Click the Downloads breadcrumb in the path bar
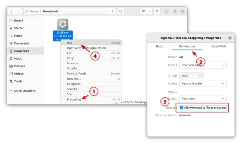Screen dimensions: 240x143 pyautogui.click(x=51, y=11)
